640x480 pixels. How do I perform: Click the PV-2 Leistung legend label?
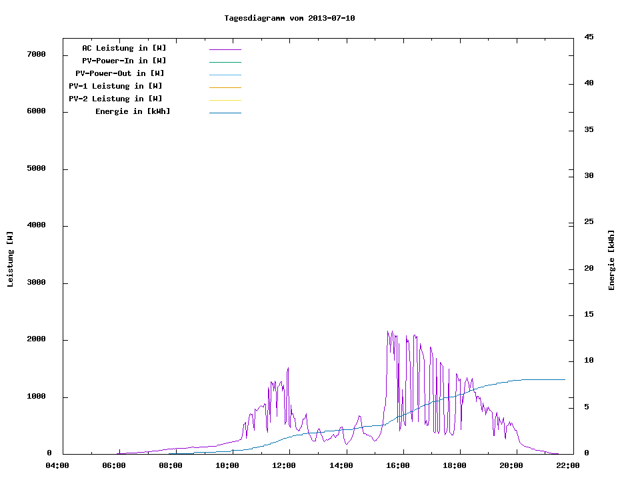coord(115,99)
